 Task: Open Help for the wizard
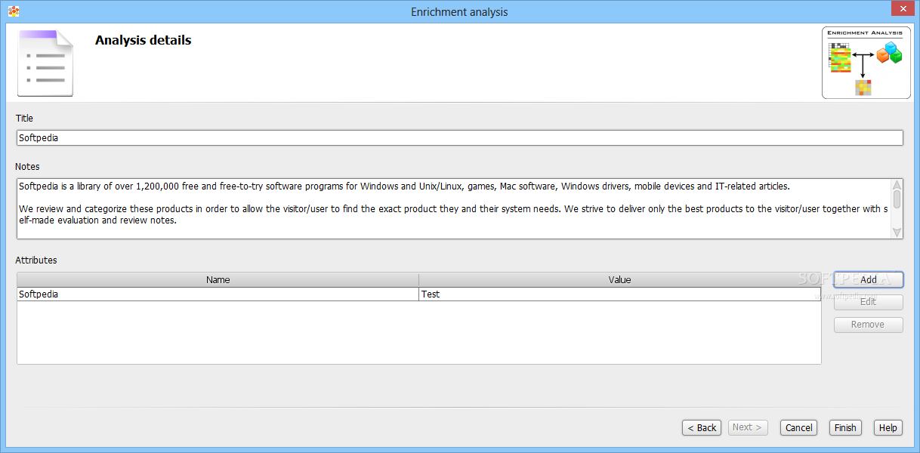[x=888, y=427]
